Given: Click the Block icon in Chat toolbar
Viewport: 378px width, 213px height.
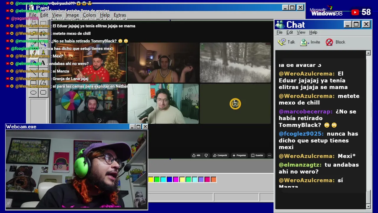Looking at the screenshot, I should tap(329, 42).
